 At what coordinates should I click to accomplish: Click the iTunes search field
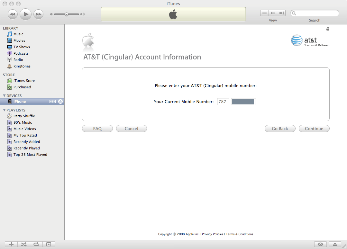[315, 13]
